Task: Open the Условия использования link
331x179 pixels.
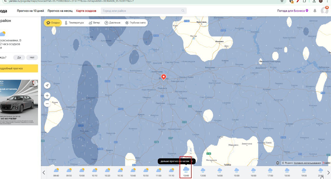Action: coord(307,163)
